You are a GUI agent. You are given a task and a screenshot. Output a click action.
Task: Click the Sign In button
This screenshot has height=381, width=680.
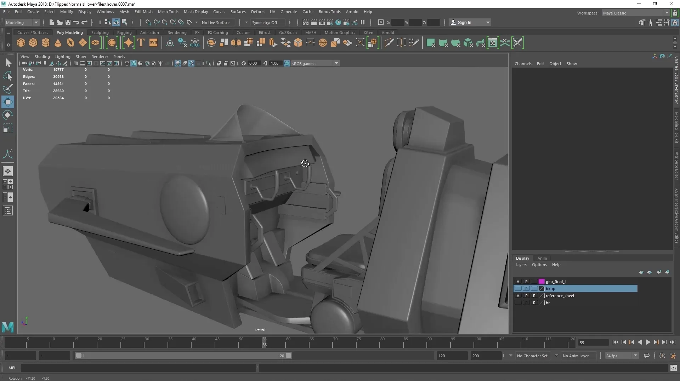(x=464, y=22)
